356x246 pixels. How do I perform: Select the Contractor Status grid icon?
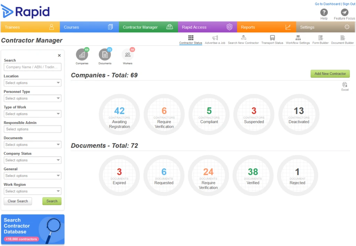coord(191,37)
